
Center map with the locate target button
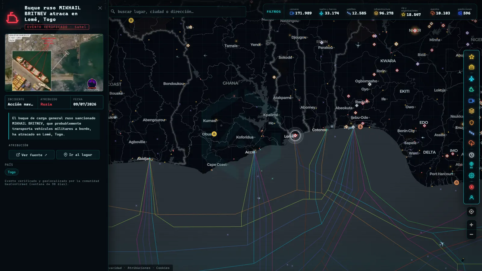[471, 212]
